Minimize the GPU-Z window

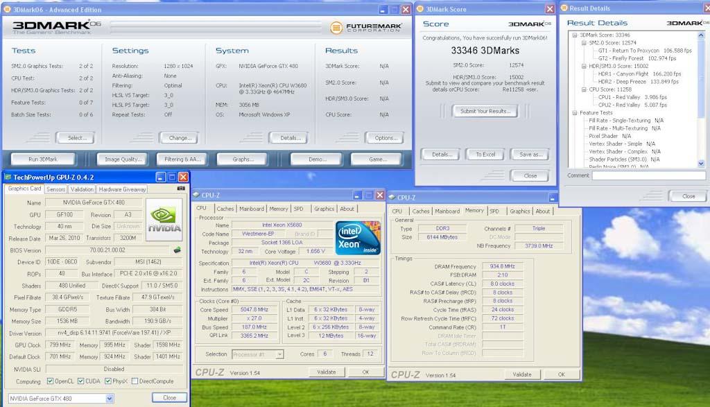tap(161, 177)
